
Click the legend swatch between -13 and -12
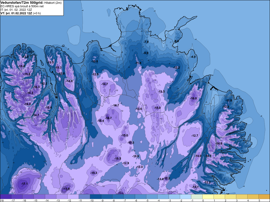[x=62, y=197]
